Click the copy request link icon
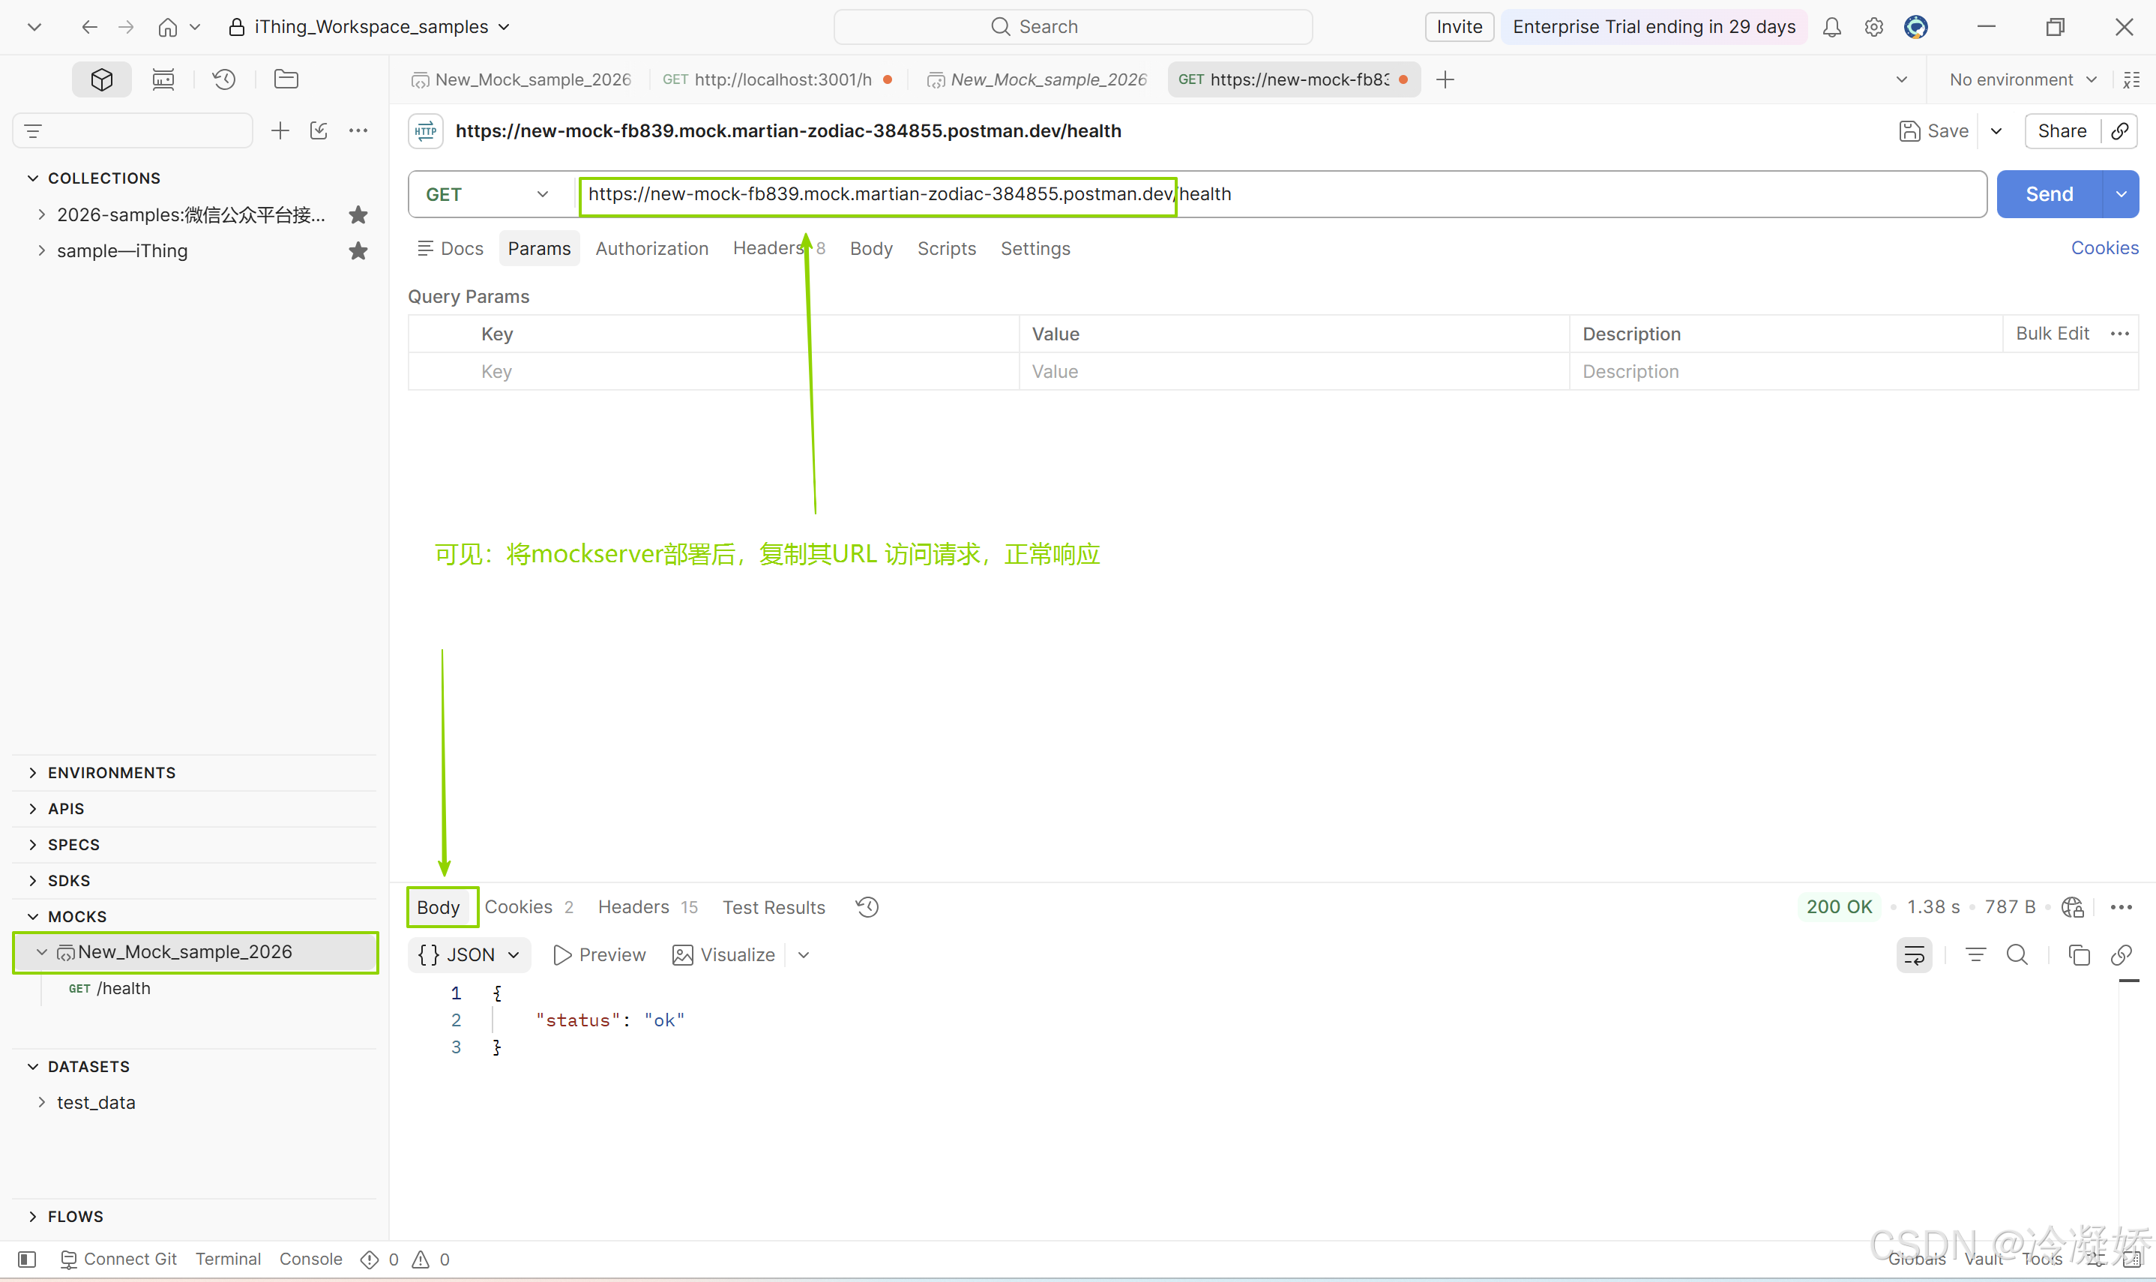 pos(2120,130)
